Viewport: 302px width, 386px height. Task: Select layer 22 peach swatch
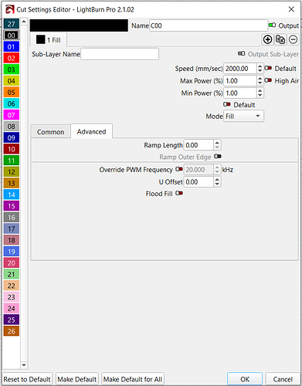point(12,286)
